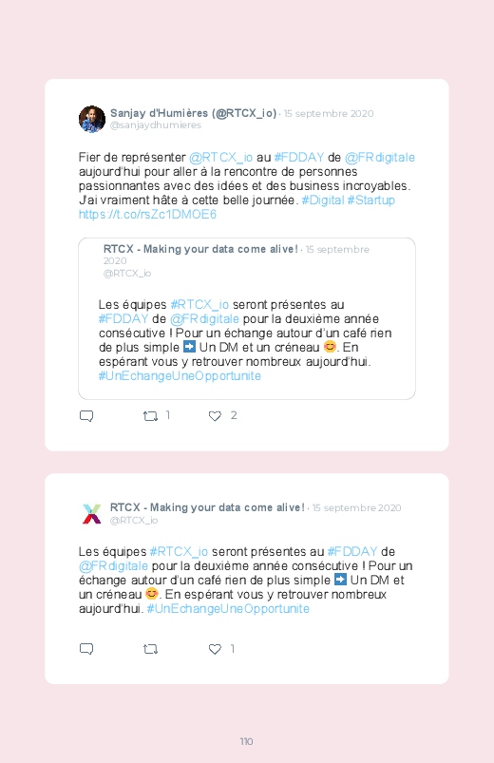
Task: Open the https://t.co/rsZc1DMOE6 link
Action: pyautogui.click(x=147, y=215)
